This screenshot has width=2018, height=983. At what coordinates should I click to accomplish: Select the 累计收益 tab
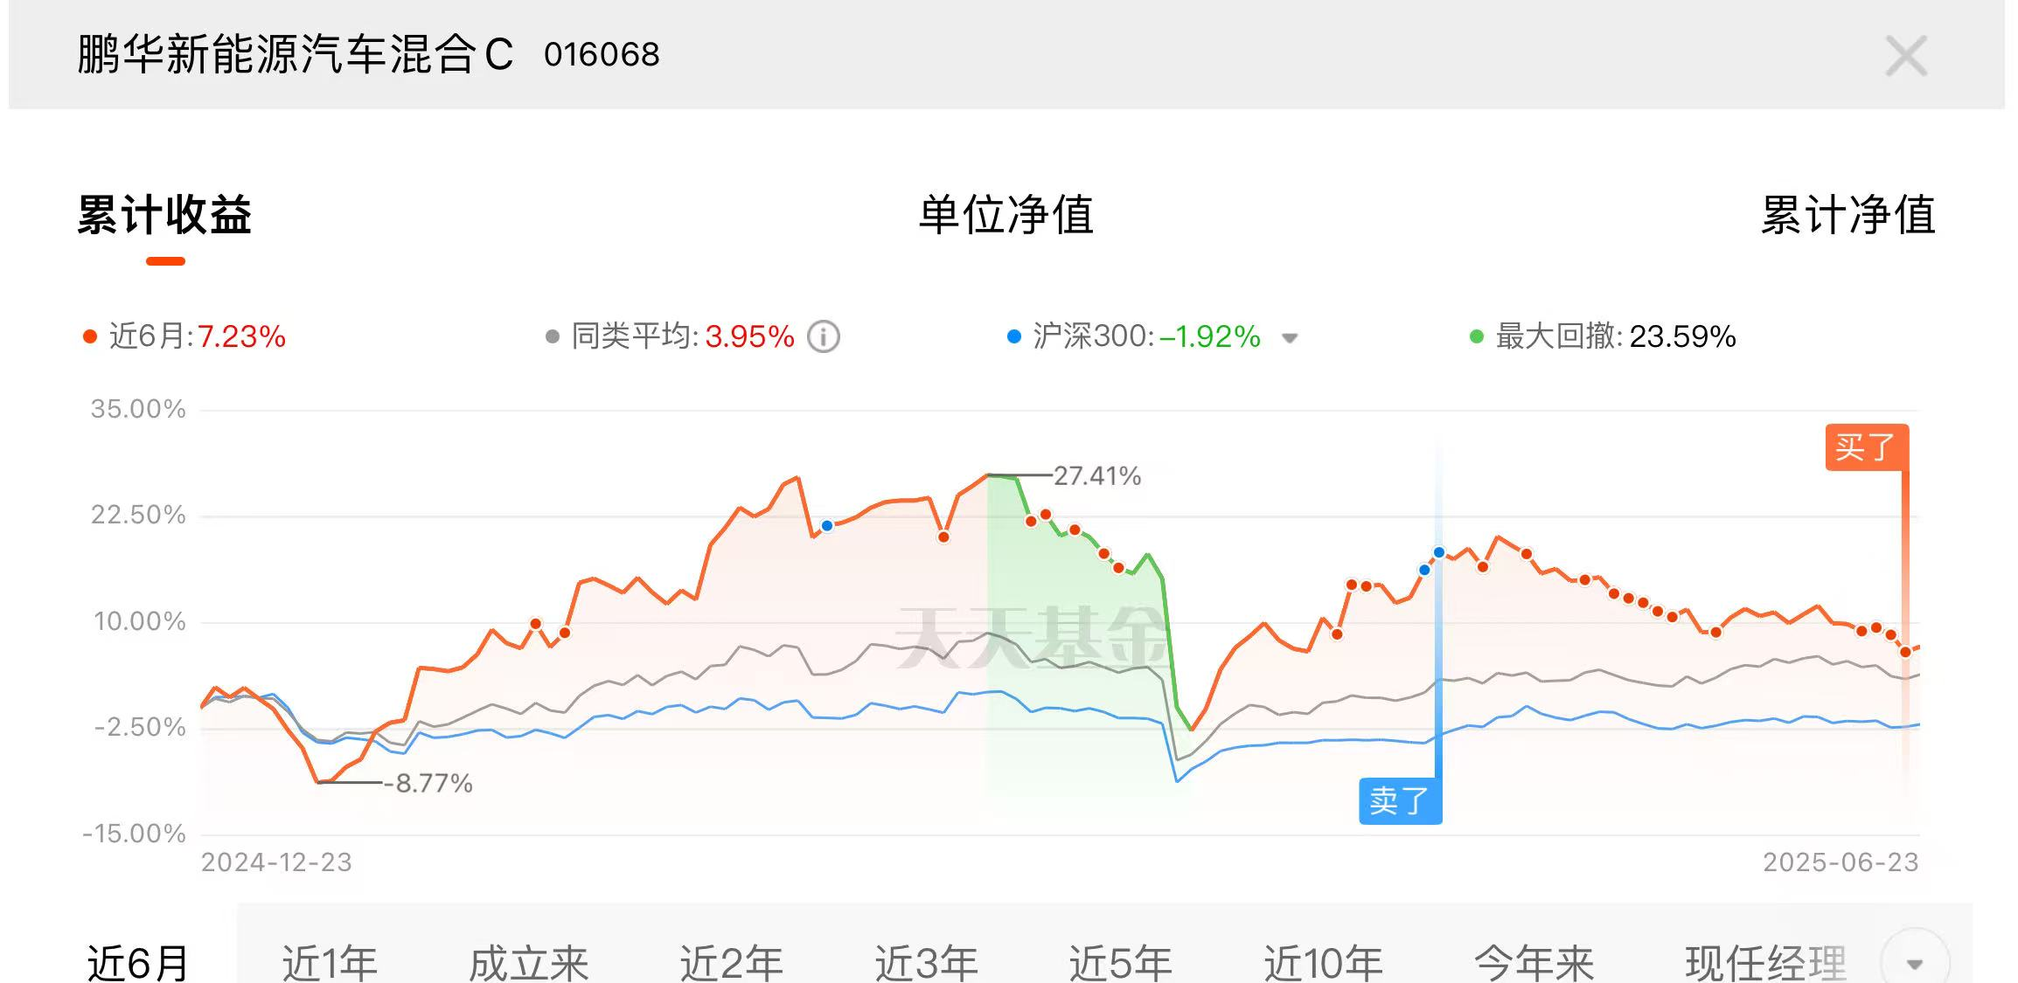pyautogui.click(x=164, y=215)
